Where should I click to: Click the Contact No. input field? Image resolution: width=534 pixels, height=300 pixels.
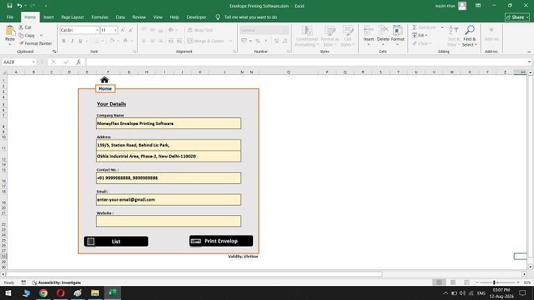168,178
